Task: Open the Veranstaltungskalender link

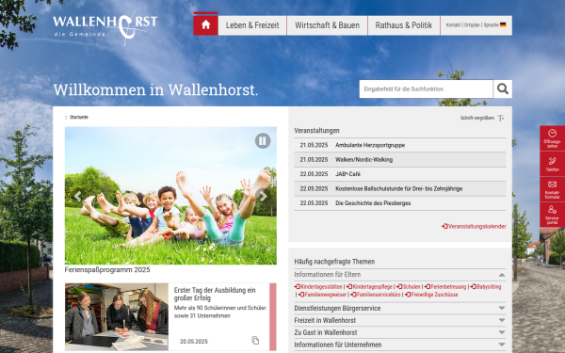Action: pos(474,226)
